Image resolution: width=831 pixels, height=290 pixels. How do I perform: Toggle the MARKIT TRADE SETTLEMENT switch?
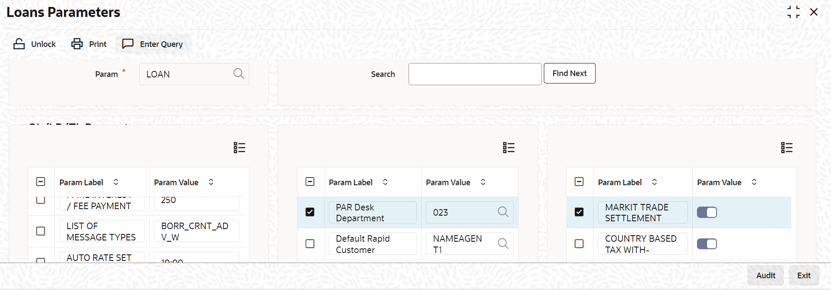tap(707, 212)
